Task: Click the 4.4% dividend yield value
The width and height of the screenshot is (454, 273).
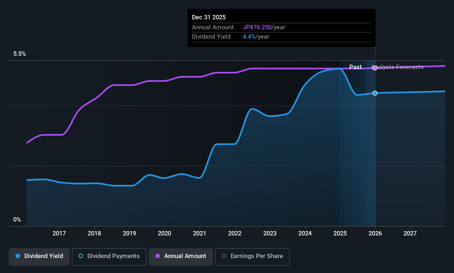Action: [x=249, y=36]
